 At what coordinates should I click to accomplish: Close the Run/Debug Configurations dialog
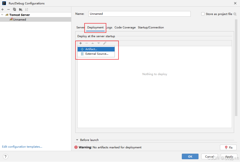click(x=235, y=3)
